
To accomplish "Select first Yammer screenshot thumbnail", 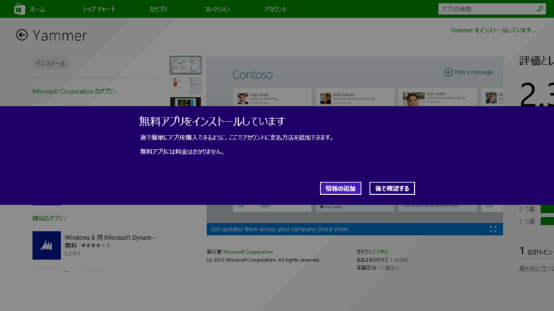I will coord(186,65).
